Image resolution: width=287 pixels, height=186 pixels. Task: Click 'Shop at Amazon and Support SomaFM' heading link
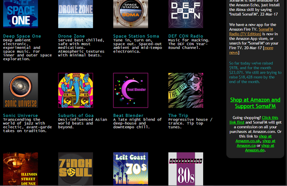coord(255,103)
